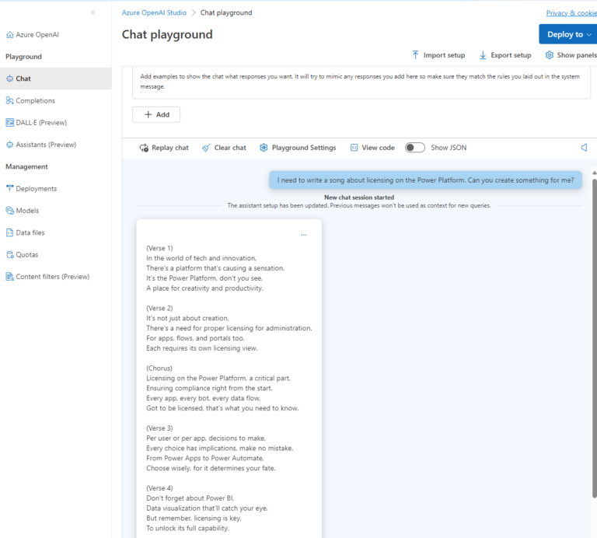The image size is (597, 538).
Task: Navigate to Azure OpenAI Studio breadcrumb
Action: click(154, 12)
